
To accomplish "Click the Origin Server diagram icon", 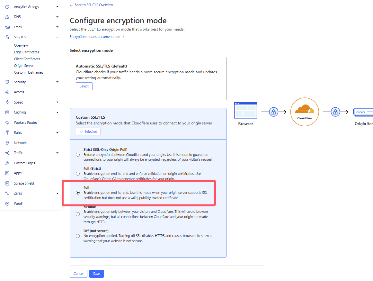I will (363, 112).
